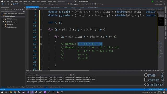Image resolution: width=167 pixels, height=94 pixels.
Task: Switch to olcPixelGameEngine.h editor tab
Action: [x=93, y=7]
